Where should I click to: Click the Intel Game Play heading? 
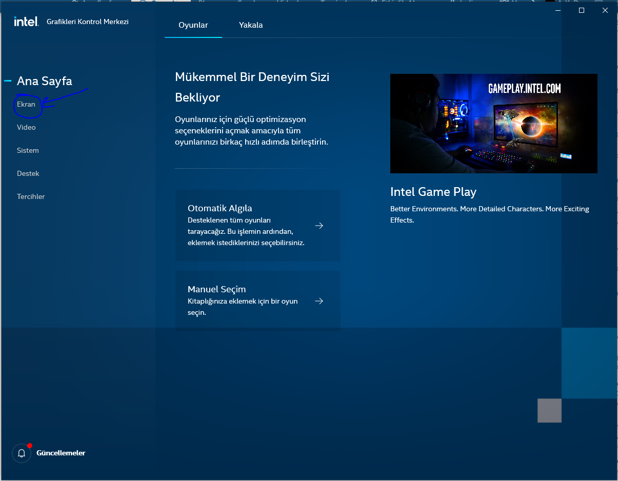coord(433,192)
